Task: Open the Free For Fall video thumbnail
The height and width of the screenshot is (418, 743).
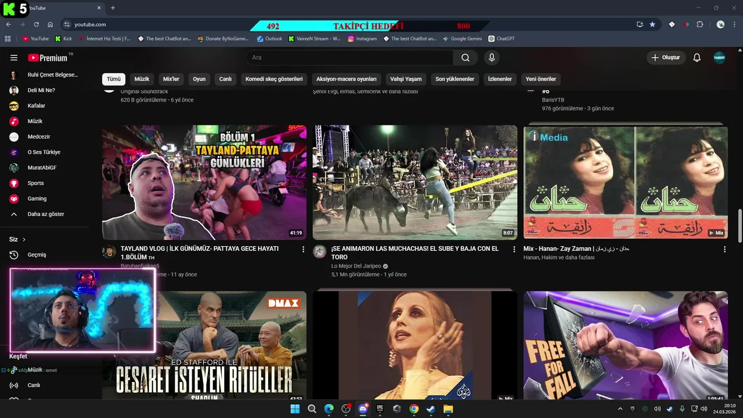Action: (x=625, y=345)
